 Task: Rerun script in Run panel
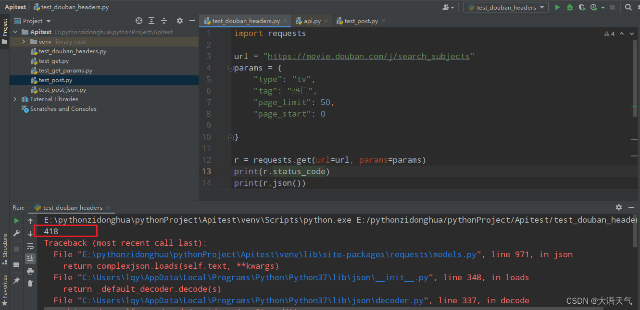17,221
